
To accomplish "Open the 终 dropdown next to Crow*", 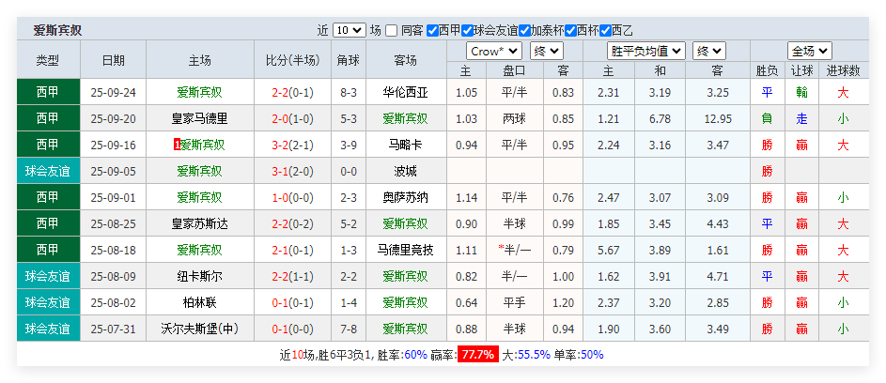I will [548, 51].
